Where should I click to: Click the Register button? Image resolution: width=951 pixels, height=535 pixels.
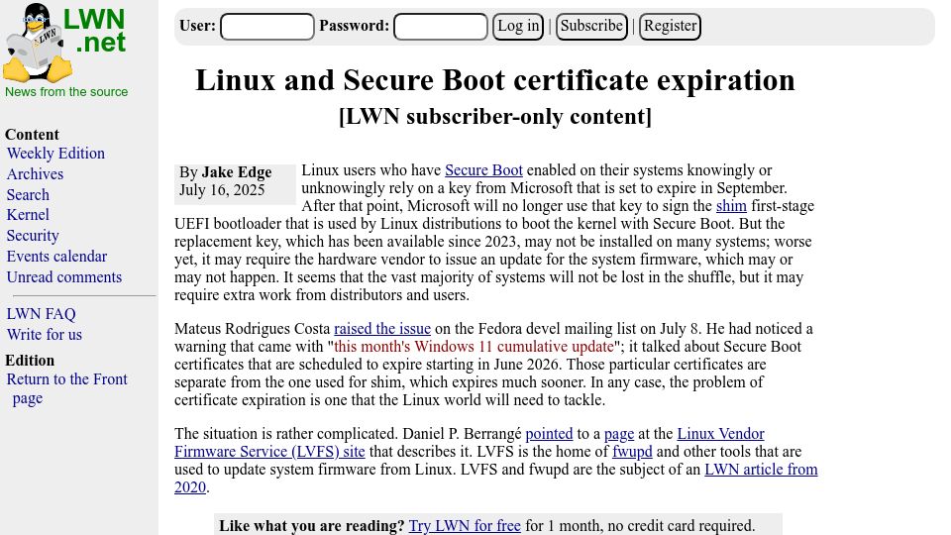(x=671, y=27)
